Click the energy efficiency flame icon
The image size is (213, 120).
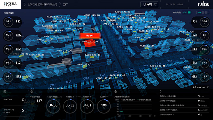click(116, 92)
